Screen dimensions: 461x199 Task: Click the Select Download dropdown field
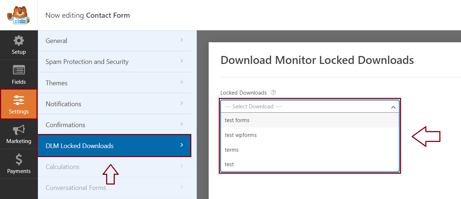pyautogui.click(x=310, y=106)
